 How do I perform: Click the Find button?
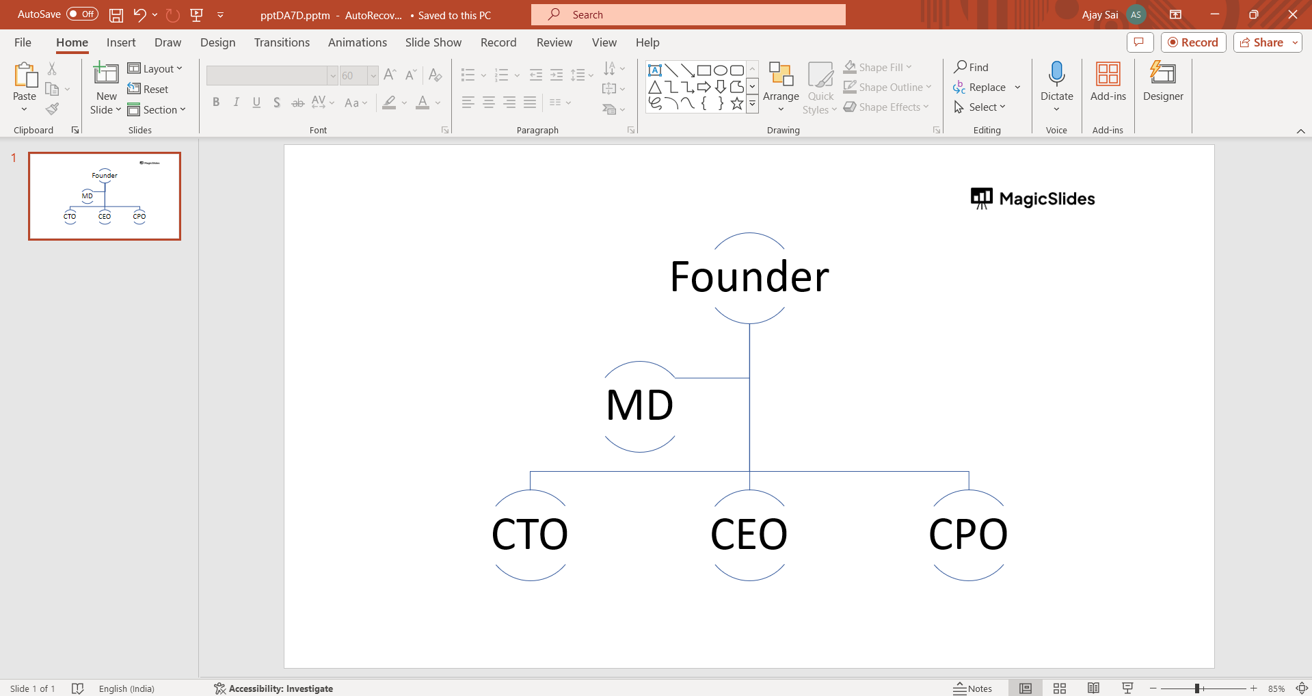pos(971,67)
